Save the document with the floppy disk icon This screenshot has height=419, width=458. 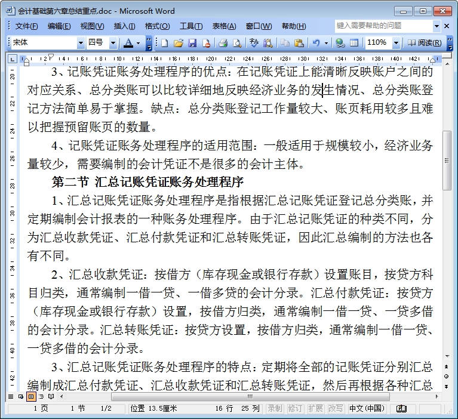192,43
